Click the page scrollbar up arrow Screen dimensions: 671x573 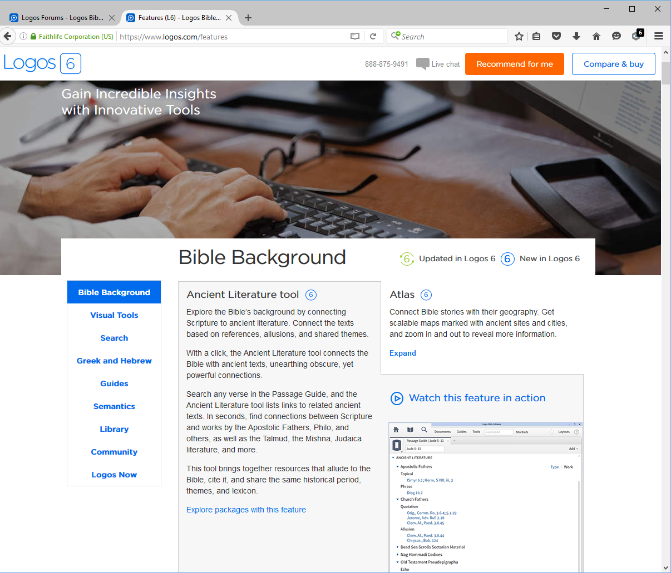[x=665, y=52]
